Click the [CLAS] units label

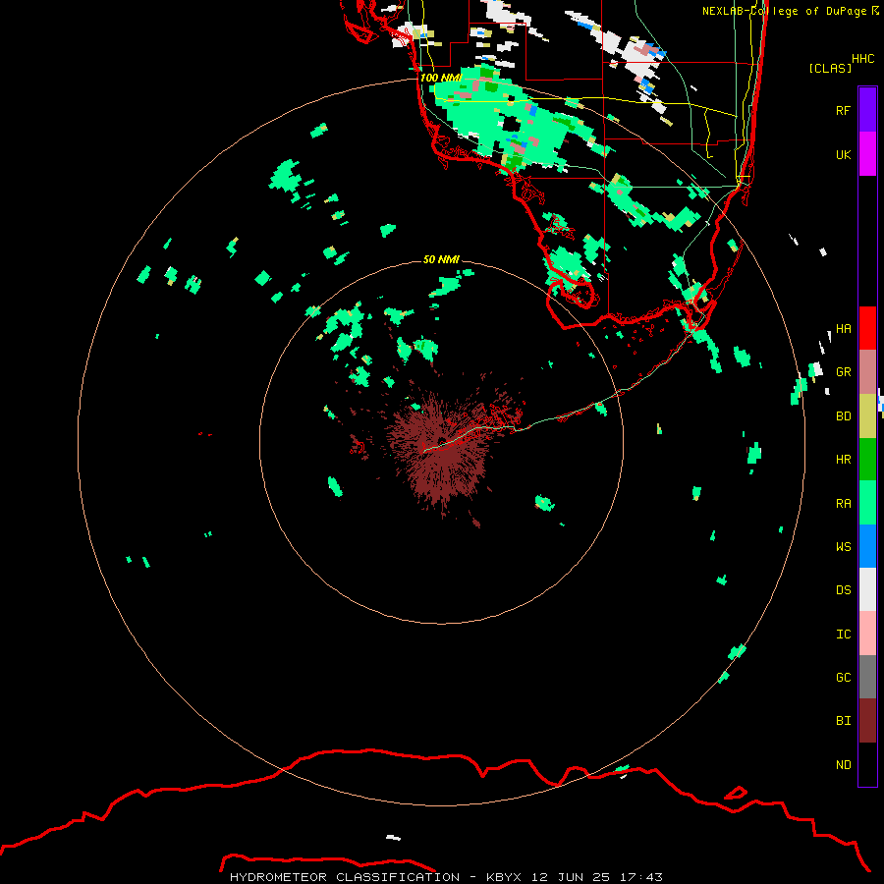coord(830,68)
